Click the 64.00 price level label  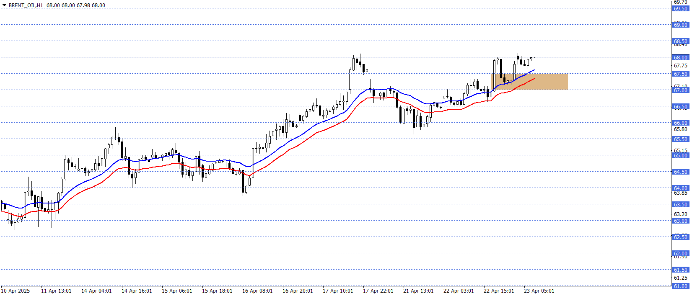[681, 188]
